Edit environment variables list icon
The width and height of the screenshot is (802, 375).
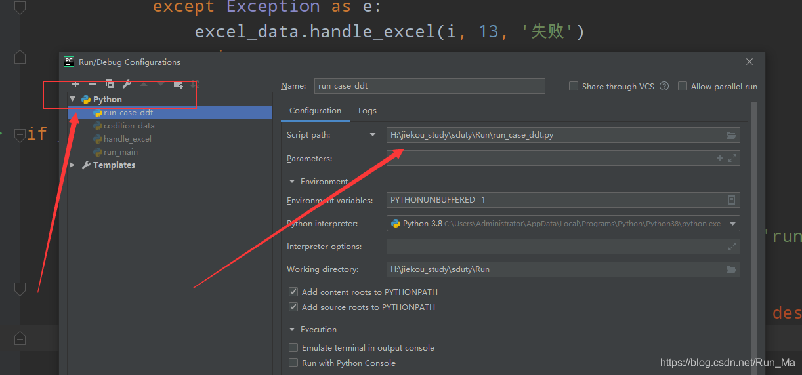pos(731,200)
